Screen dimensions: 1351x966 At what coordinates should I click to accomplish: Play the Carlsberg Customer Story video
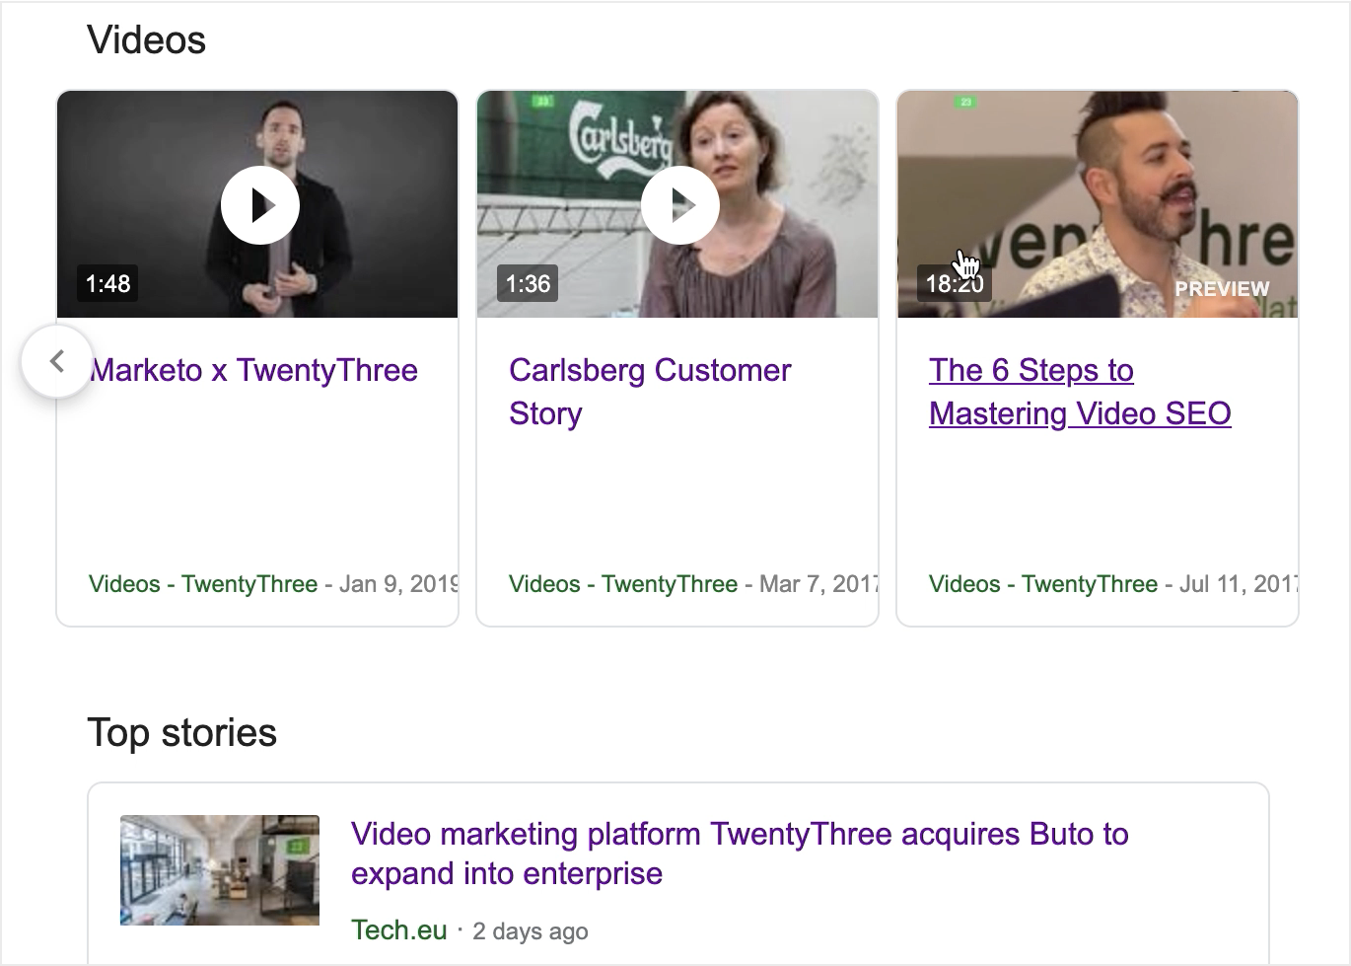(x=679, y=205)
